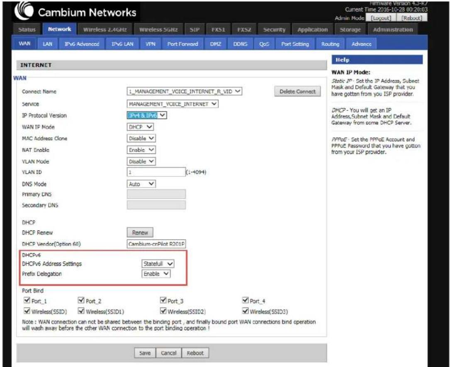Toggle the Wireless(SSID1) checkbox
The height and width of the screenshot is (367, 450).
coord(81,311)
